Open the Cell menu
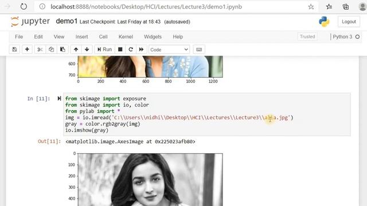The height and width of the screenshot is (206, 367). [103, 37]
